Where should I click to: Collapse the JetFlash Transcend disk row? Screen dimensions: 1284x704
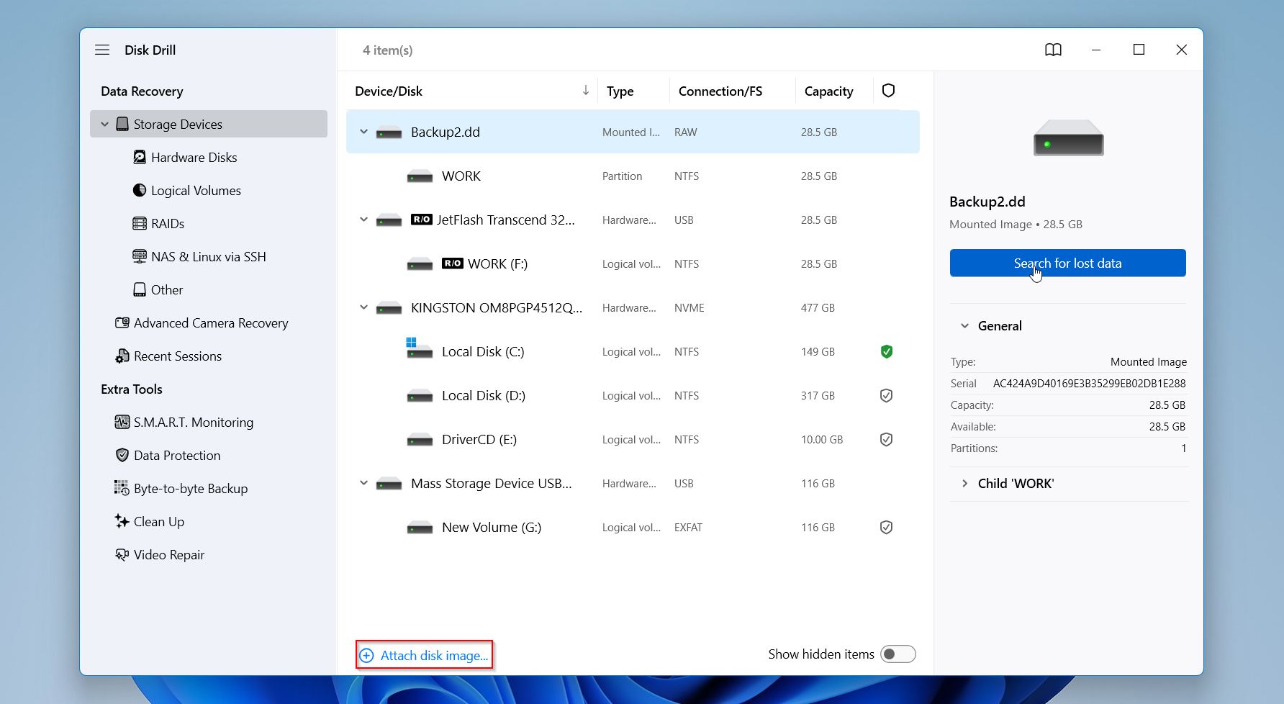(x=363, y=220)
